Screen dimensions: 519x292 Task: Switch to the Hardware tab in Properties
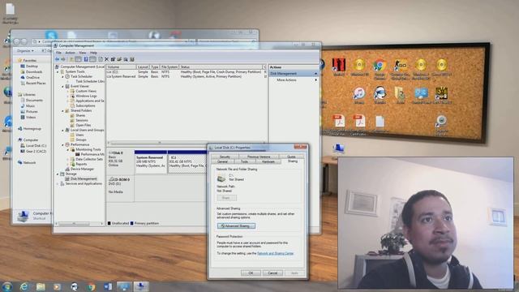(x=268, y=161)
